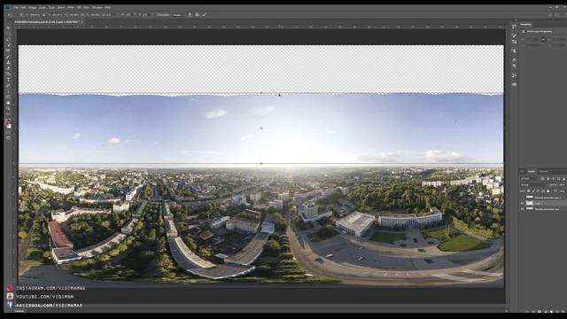Open the Filter menu
The height and width of the screenshot is (319, 567).
click(x=71, y=8)
